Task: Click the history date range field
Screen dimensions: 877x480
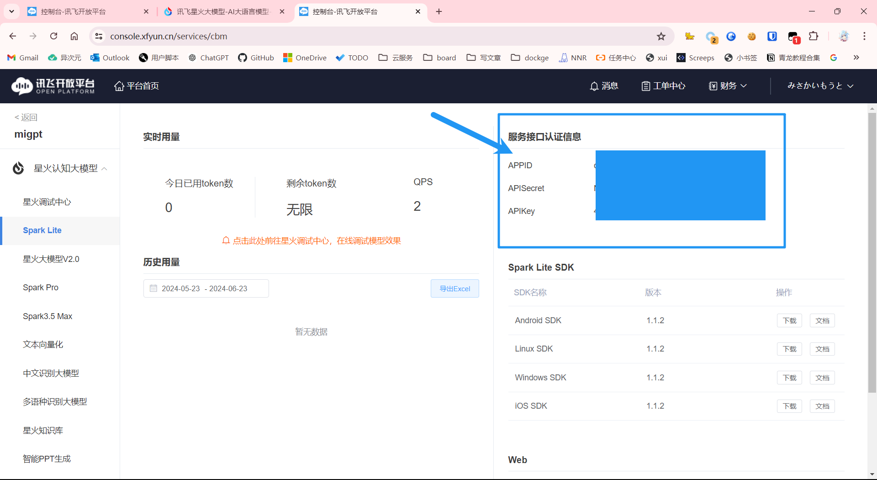Action: (x=206, y=288)
